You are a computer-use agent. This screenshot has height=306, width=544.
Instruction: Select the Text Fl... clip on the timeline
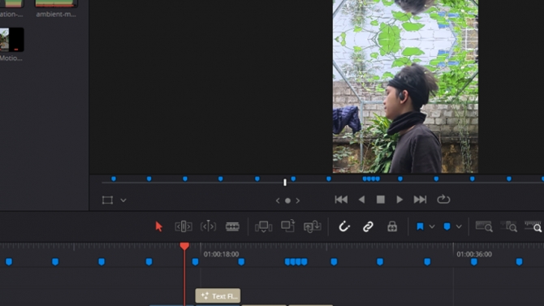(218, 296)
